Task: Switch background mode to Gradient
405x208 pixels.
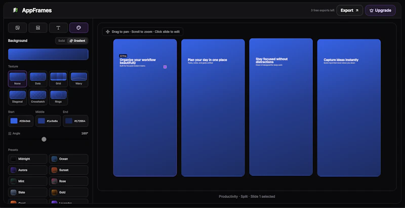Action: coord(77,41)
